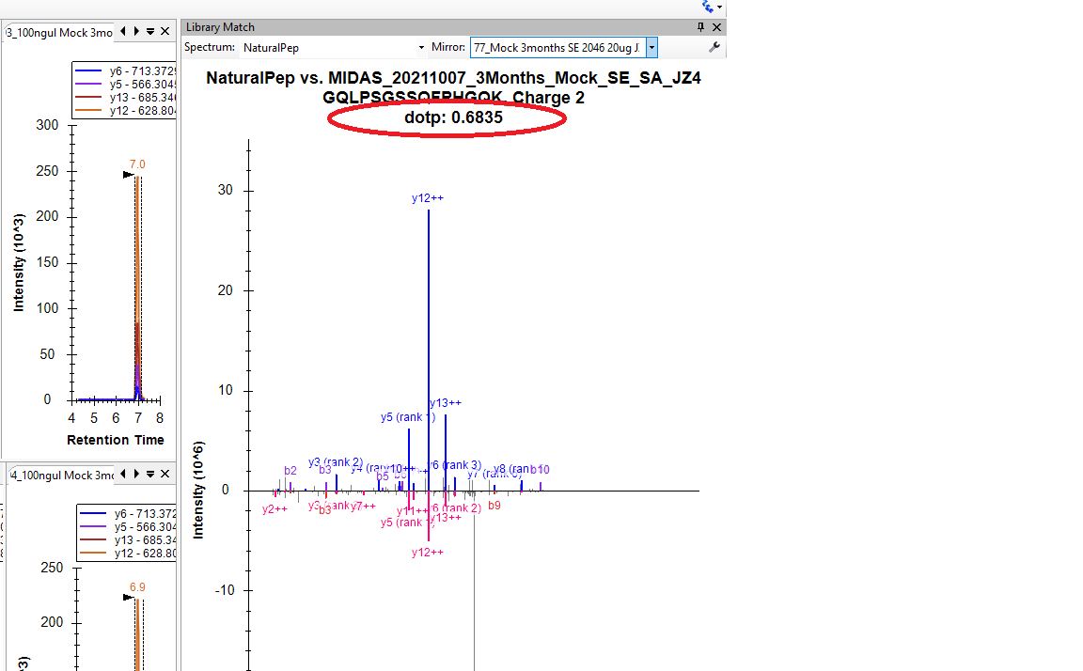
Task: Click the 6.9 retention time peak marker
Action: (137, 587)
